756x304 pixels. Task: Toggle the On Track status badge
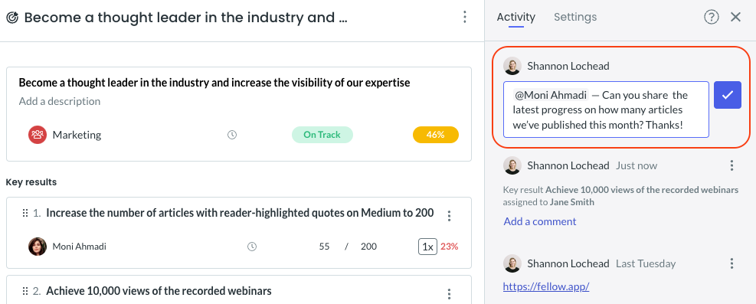coord(322,135)
